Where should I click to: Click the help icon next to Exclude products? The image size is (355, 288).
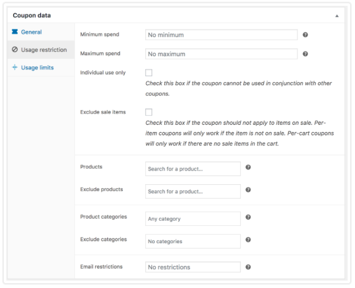pyautogui.click(x=248, y=190)
